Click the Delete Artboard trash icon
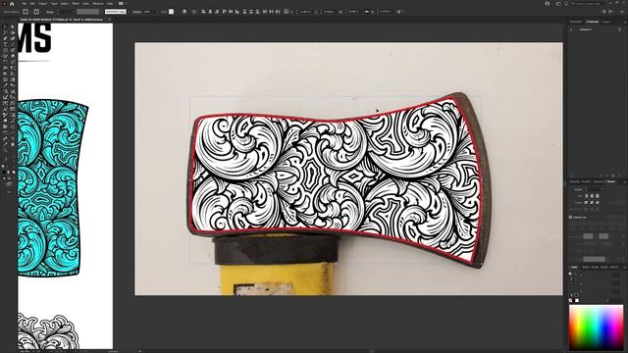Image resolution: width=628 pixels, height=353 pixels. (619, 176)
